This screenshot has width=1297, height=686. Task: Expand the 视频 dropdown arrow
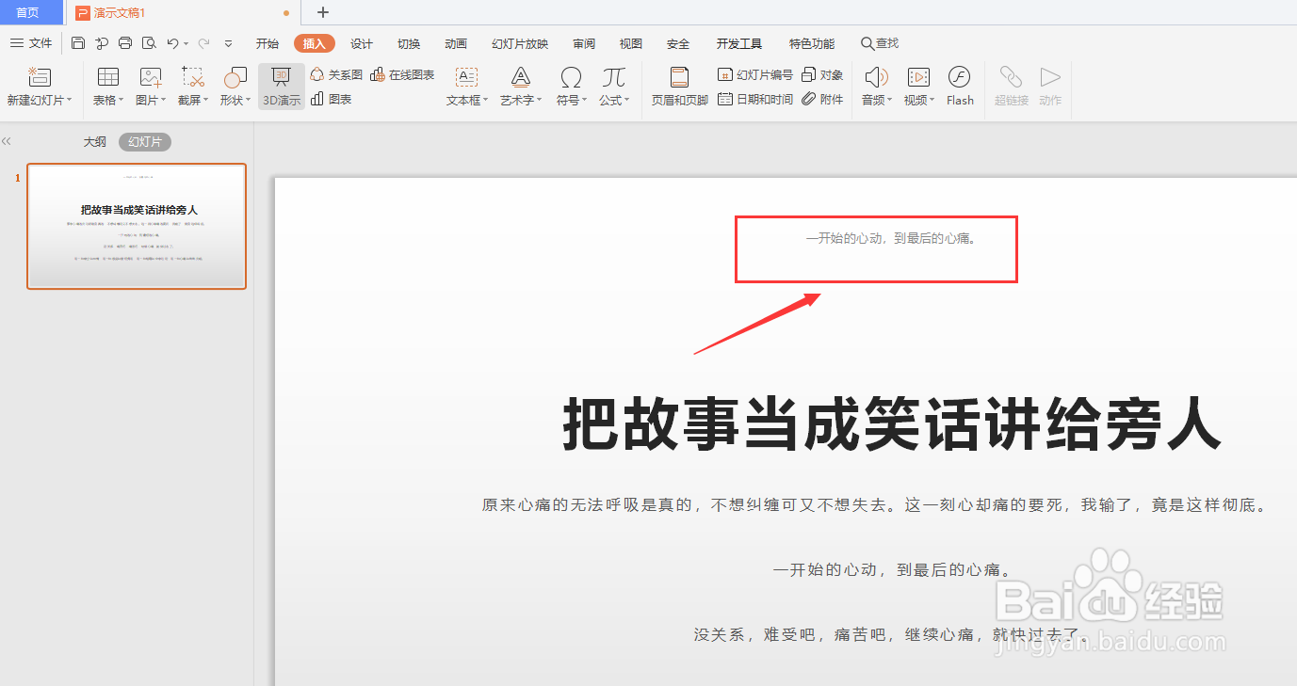[932, 101]
